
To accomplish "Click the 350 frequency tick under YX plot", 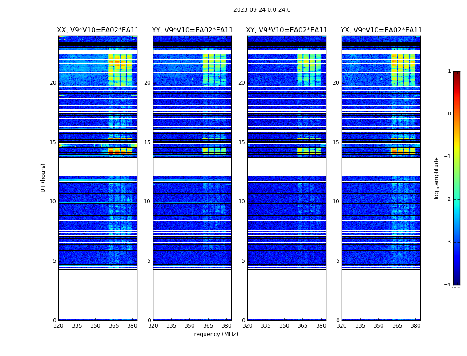I will coord(378,326).
